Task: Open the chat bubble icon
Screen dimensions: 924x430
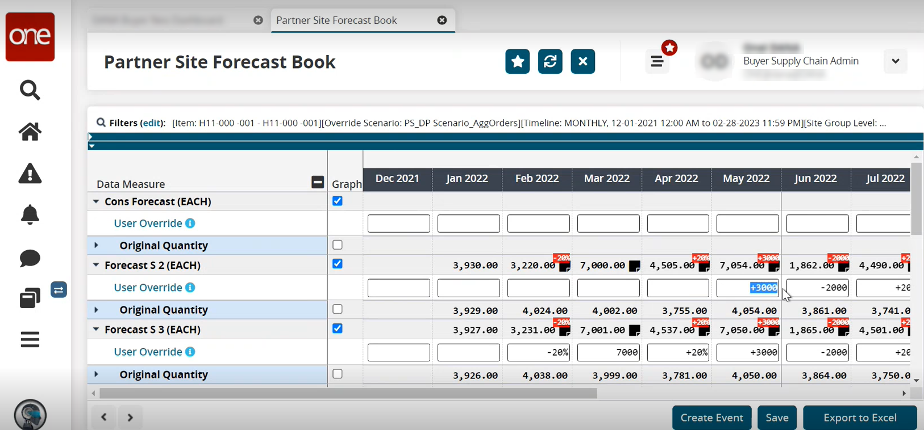Action: click(x=30, y=258)
